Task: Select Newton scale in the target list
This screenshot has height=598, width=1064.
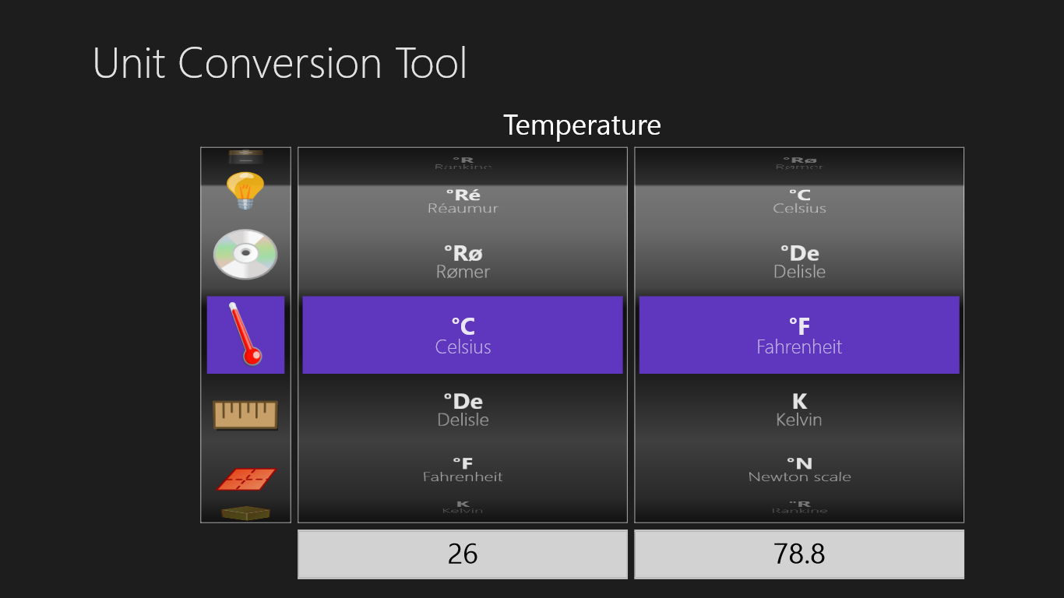Action: coord(799,470)
